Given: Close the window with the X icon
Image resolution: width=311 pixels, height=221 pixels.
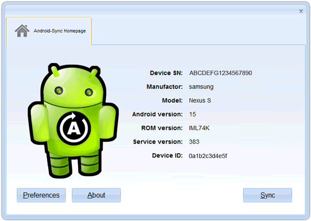Looking at the screenshot, I should click(x=301, y=11).
